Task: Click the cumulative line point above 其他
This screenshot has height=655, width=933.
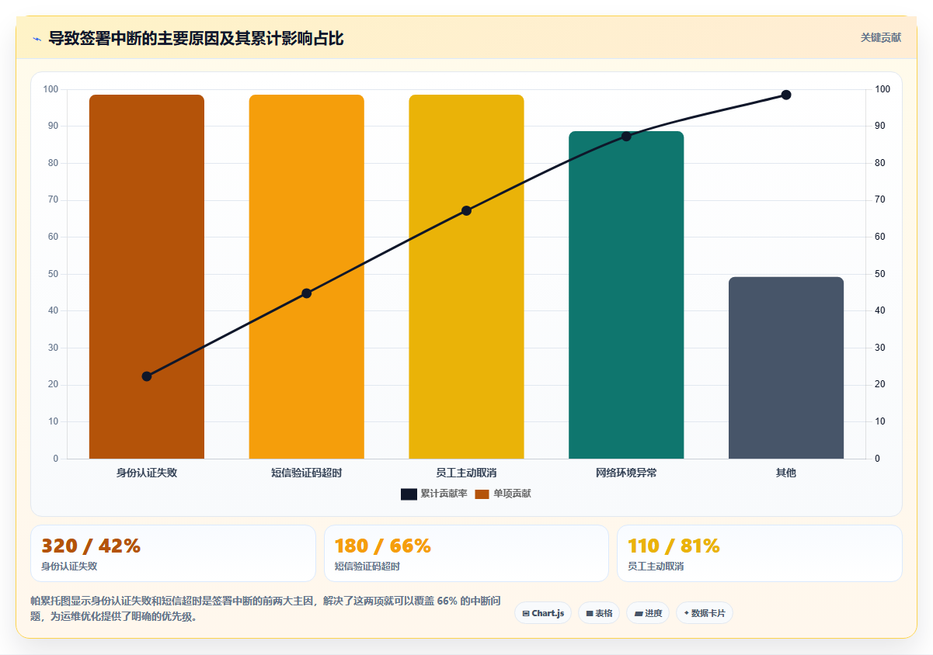Action: (x=786, y=95)
